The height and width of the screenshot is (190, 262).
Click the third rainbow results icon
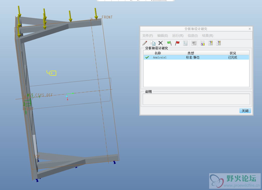tap(218, 43)
